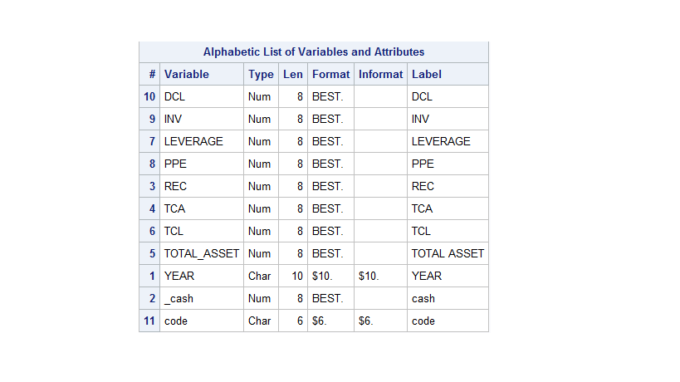Select the Format column header
Viewport: 680px width, 382px height.
[x=330, y=74]
